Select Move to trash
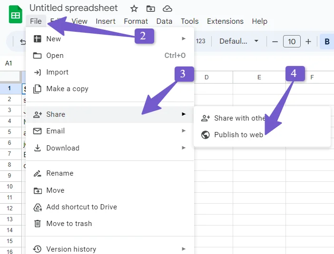This screenshot has height=254, width=334. 110,224
